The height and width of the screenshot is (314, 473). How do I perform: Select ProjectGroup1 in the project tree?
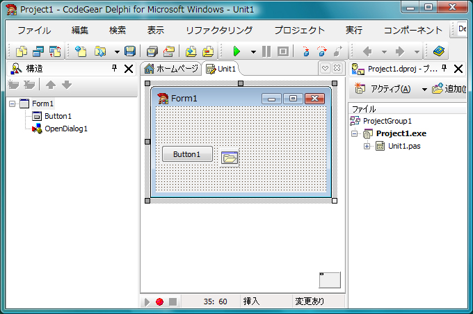[x=387, y=121]
